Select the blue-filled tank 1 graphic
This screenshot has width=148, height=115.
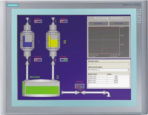pyautogui.click(x=27, y=41)
